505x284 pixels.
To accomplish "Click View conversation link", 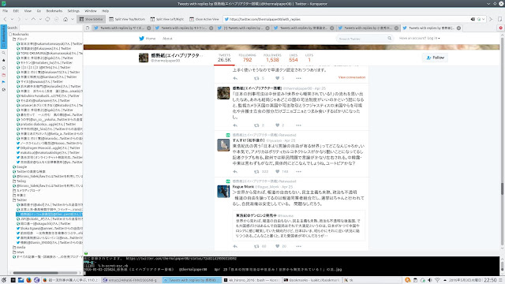I will tap(352, 77).
